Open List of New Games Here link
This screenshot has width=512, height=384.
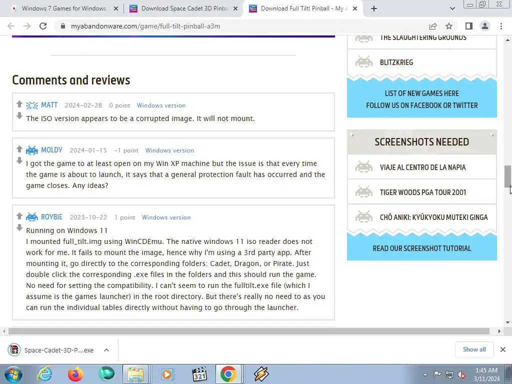(x=422, y=93)
